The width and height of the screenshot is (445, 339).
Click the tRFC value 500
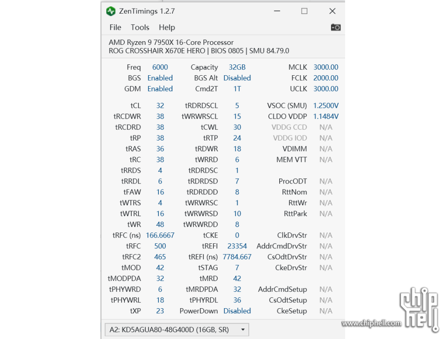click(160, 246)
